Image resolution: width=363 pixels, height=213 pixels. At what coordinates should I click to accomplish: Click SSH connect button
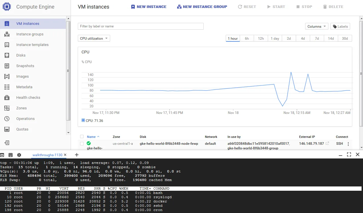tap(340, 143)
